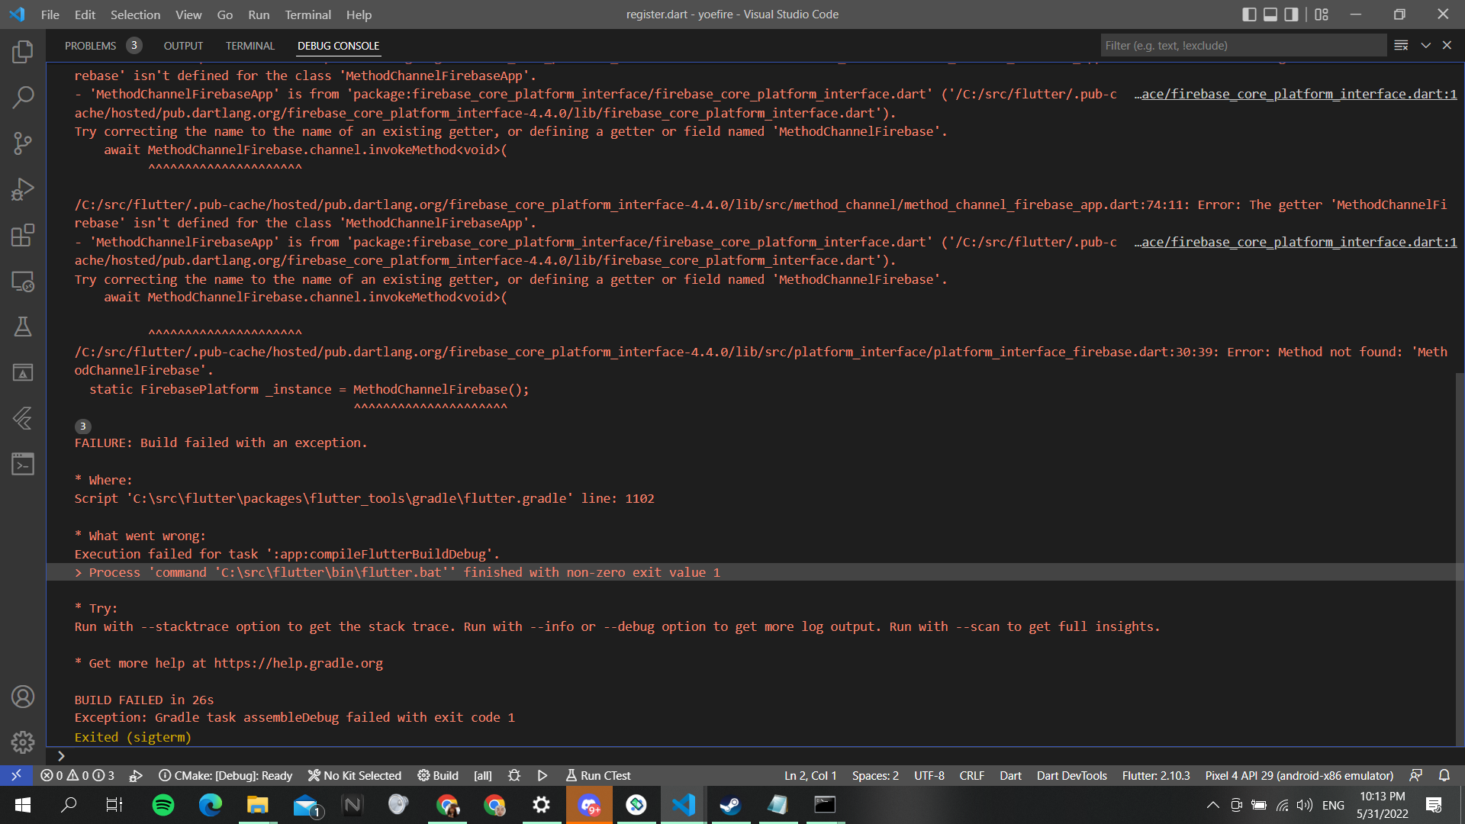The width and height of the screenshot is (1465, 824).
Task: Show errors and warnings count in status bar
Action: point(77,775)
